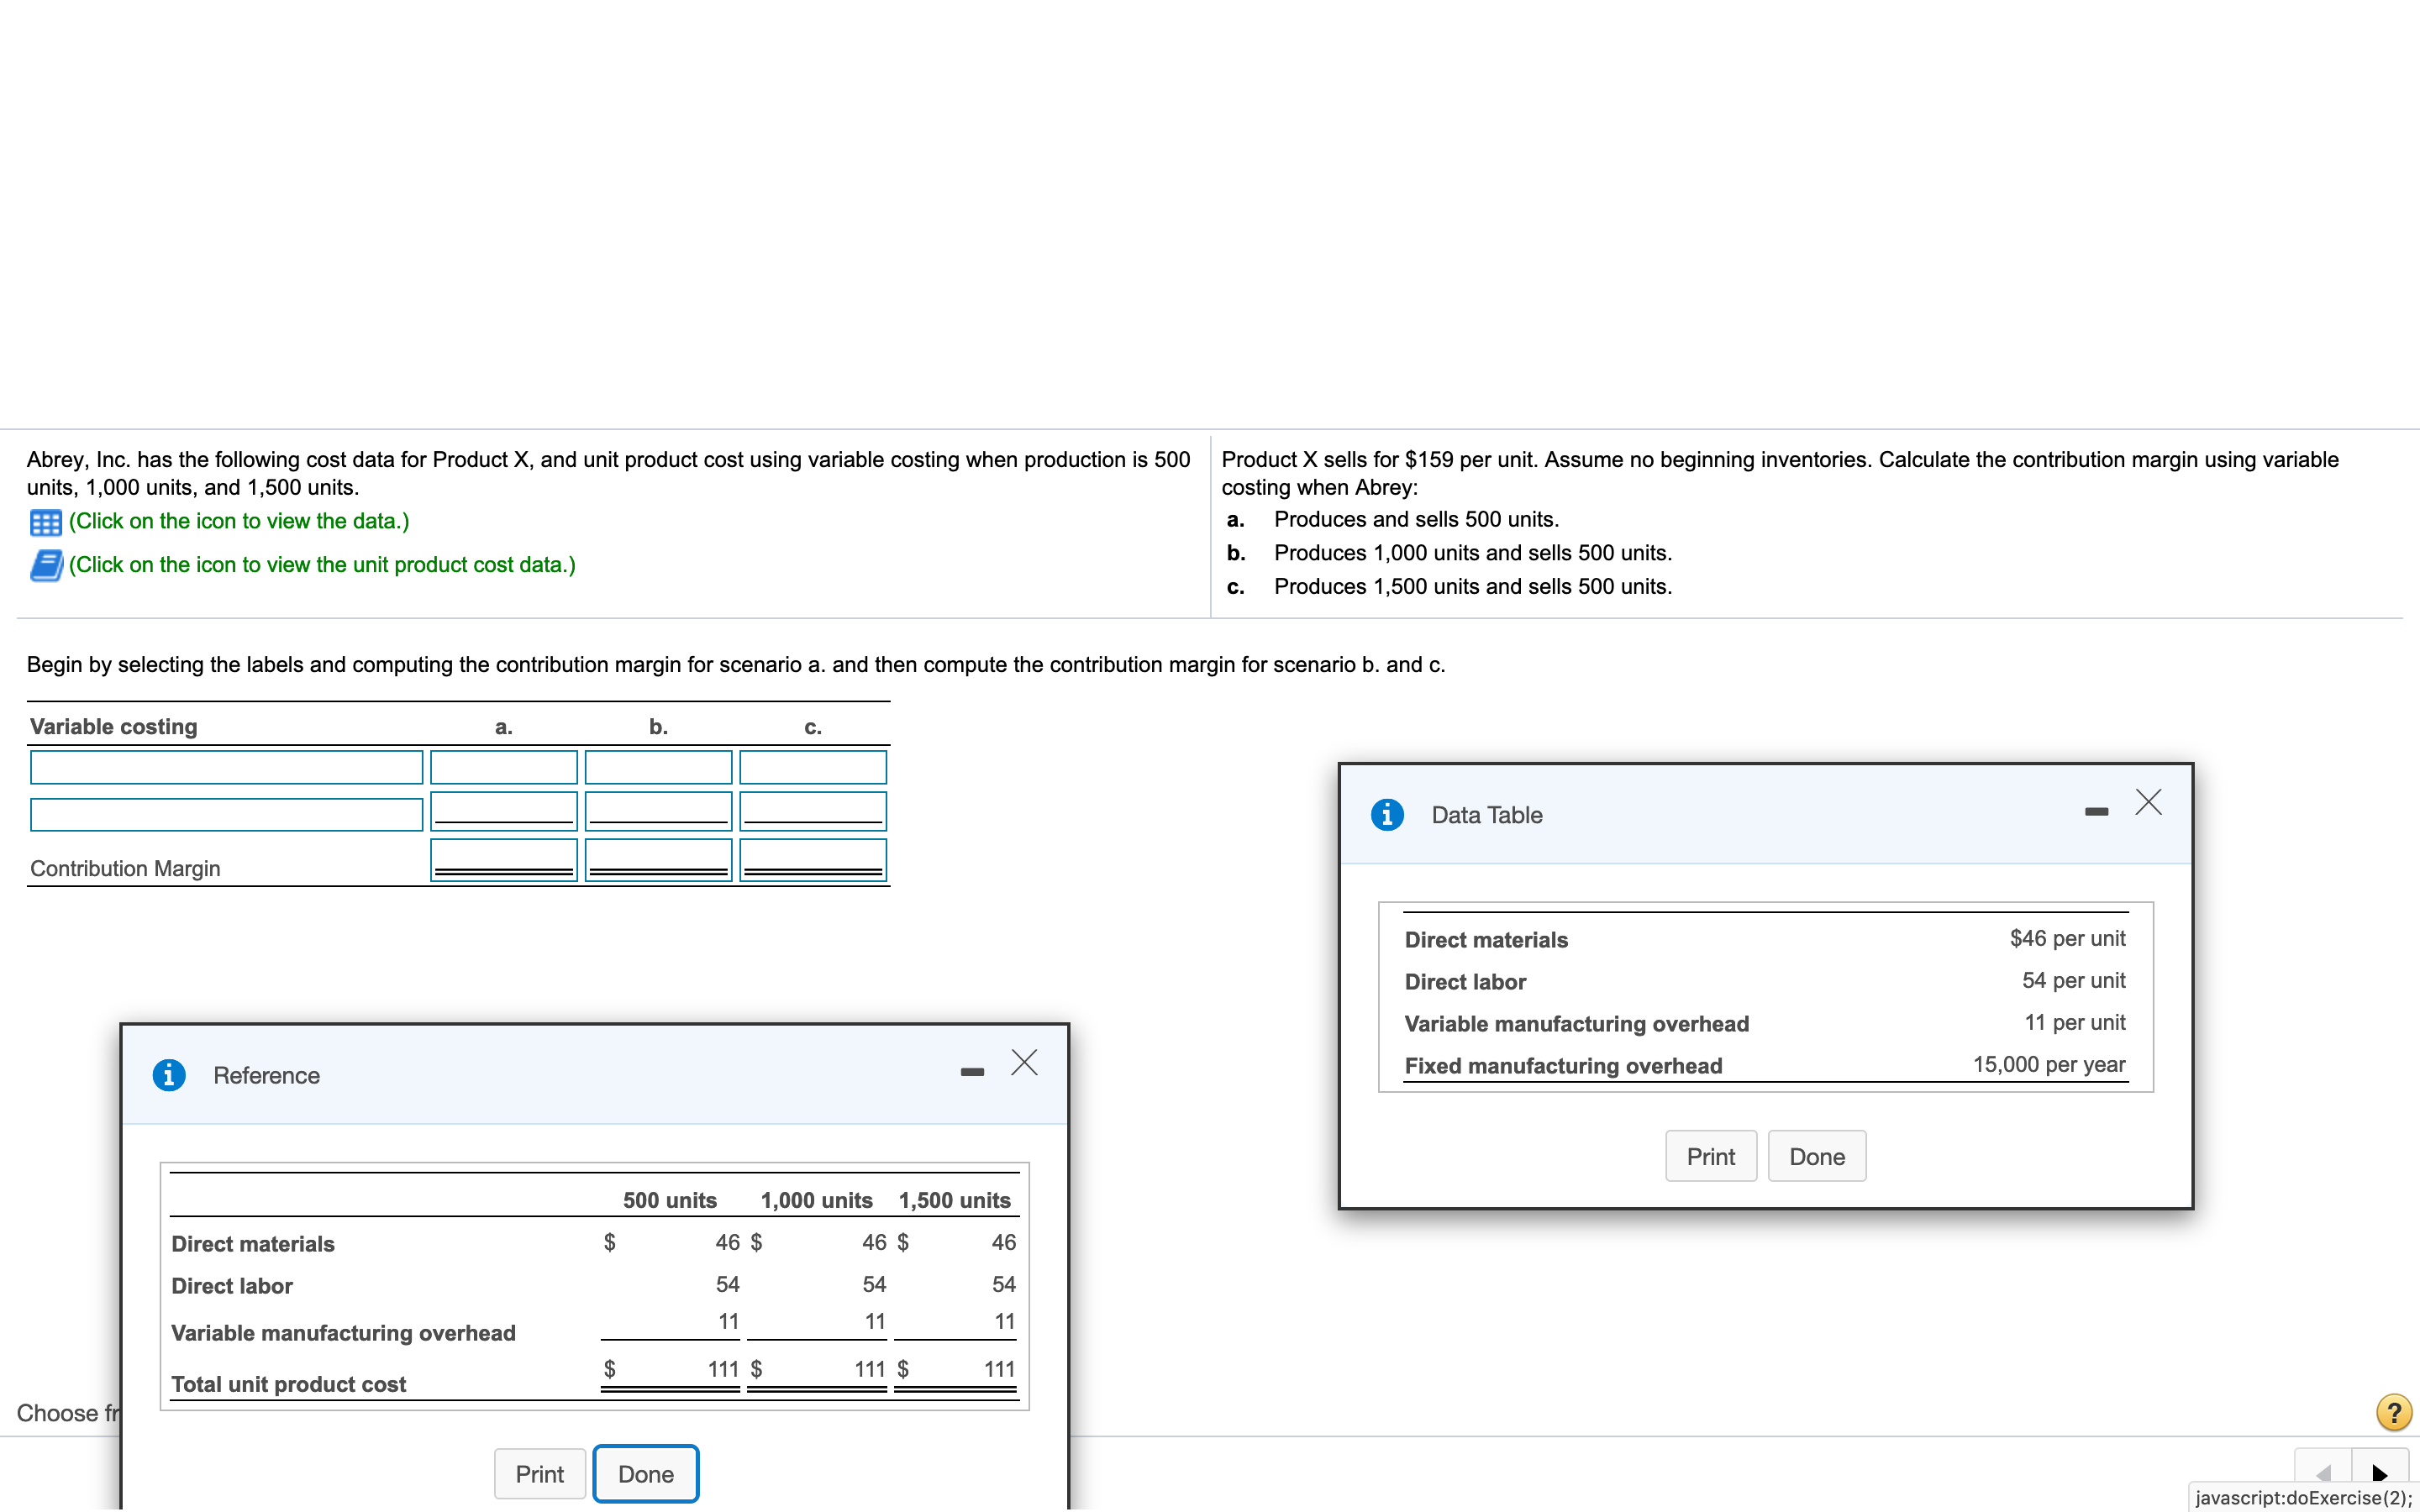This screenshot has height=1512, width=2420.
Task: Click the '500 units' column header
Action: pyautogui.click(x=670, y=1200)
